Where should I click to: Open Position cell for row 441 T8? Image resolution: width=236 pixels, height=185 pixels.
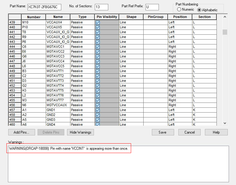click(x=180, y=32)
